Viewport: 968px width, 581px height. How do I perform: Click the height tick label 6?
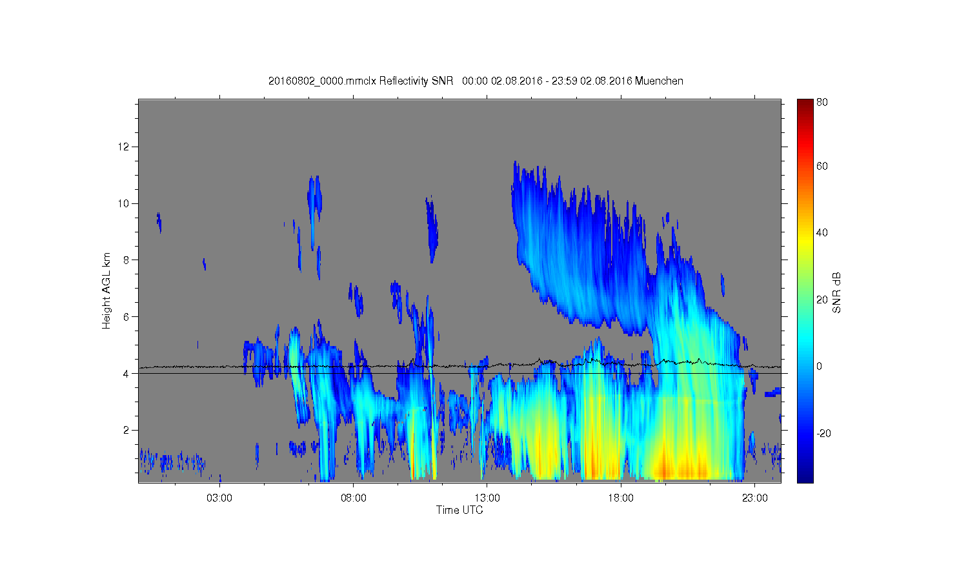127,317
